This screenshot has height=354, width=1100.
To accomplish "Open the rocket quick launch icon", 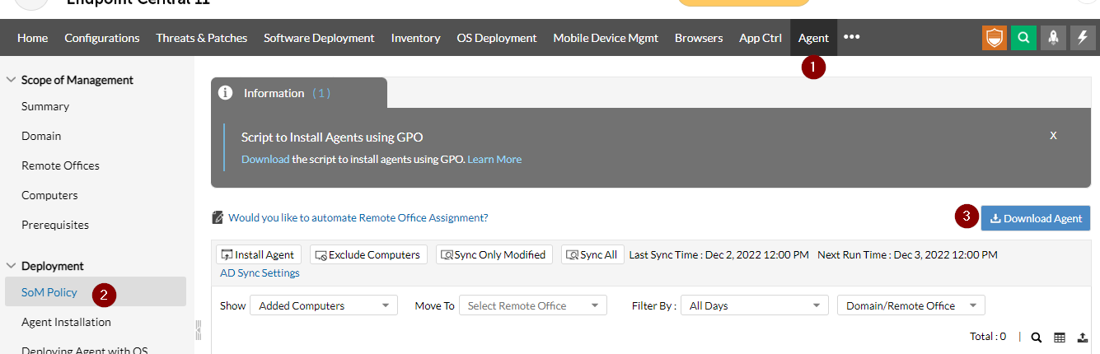I will click(1053, 38).
